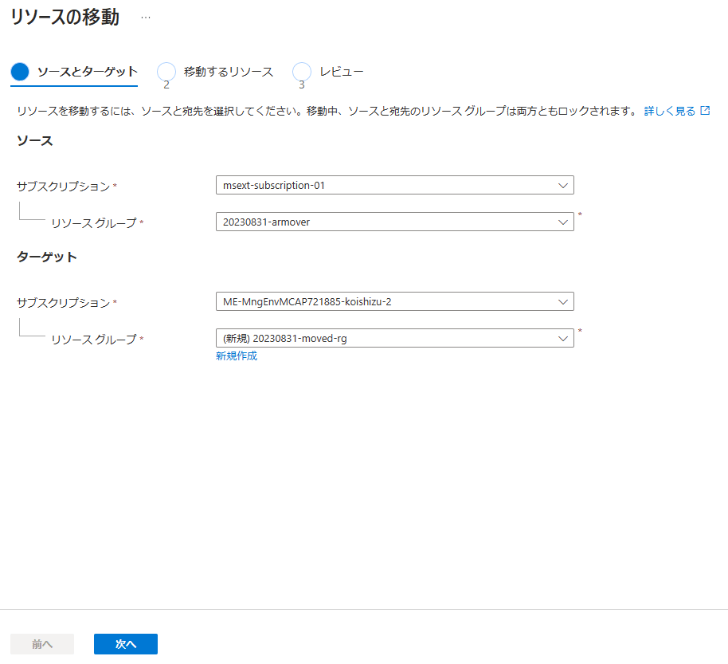This screenshot has height=664, width=728.
Task: Click the 新規作成 link
Action: [x=237, y=356]
